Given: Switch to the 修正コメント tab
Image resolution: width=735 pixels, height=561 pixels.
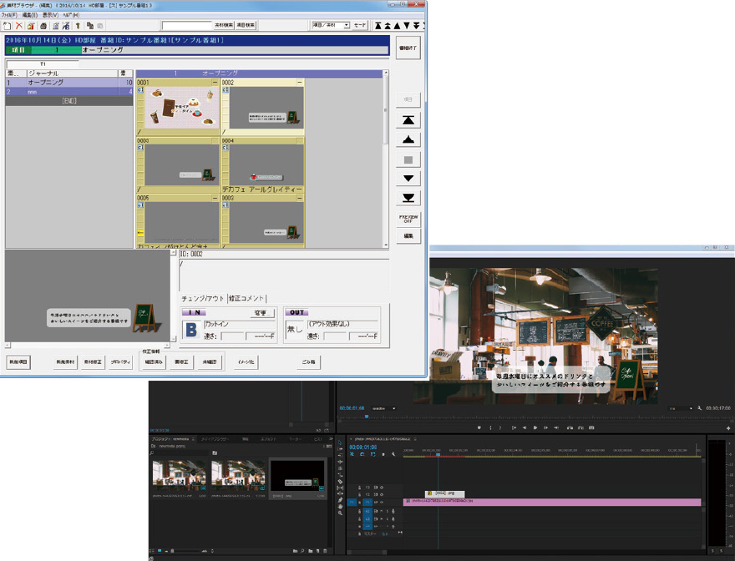Looking at the screenshot, I should coord(248,297).
